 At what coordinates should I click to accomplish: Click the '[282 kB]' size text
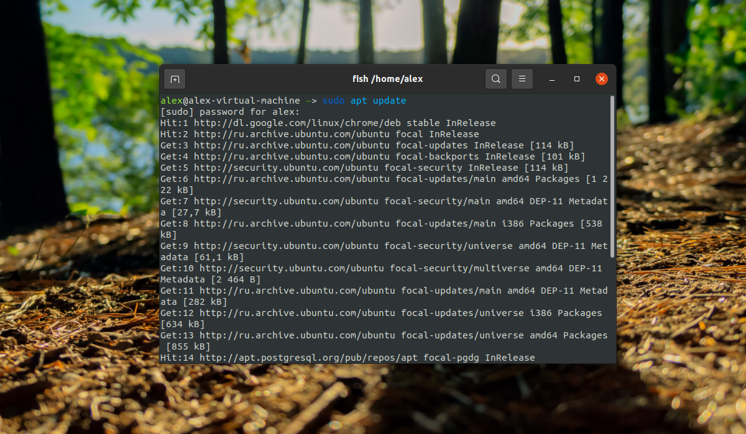205,302
